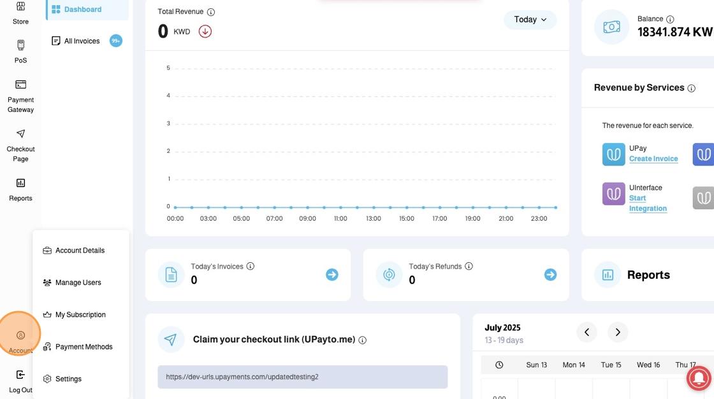The height and width of the screenshot is (399, 714).
Task: Open the Store sidebar icon
Action: coord(20,8)
